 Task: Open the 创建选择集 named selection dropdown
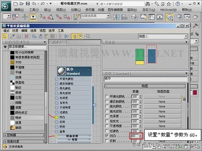108,16
